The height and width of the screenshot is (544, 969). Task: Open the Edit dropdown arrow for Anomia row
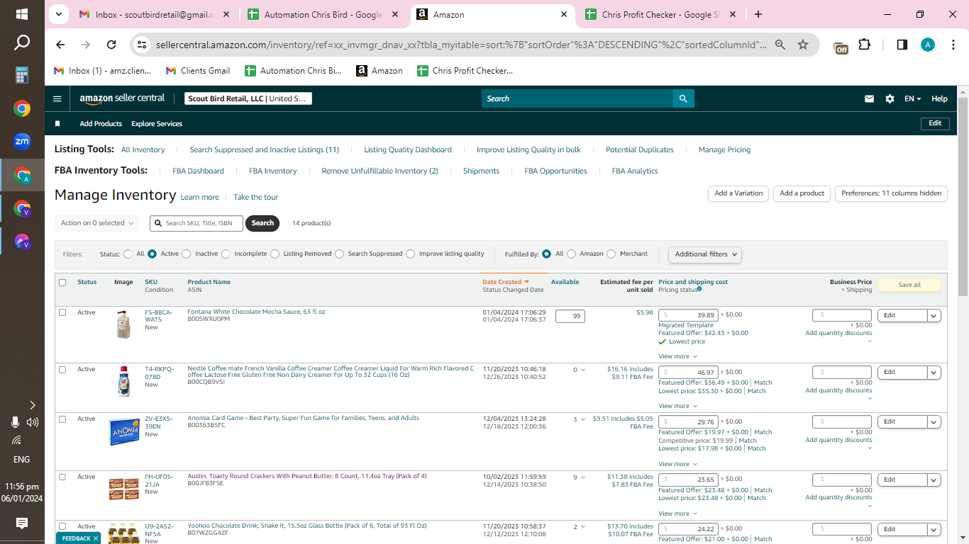[934, 422]
